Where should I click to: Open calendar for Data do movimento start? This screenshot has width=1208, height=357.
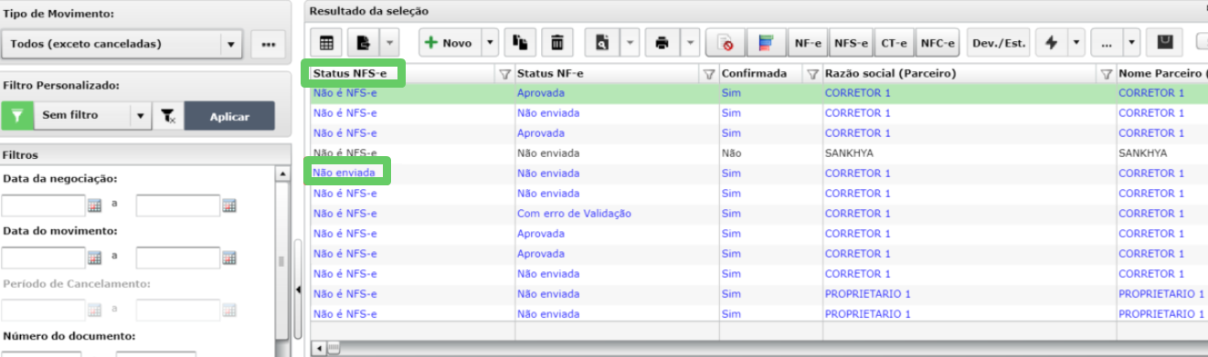[93, 257]
